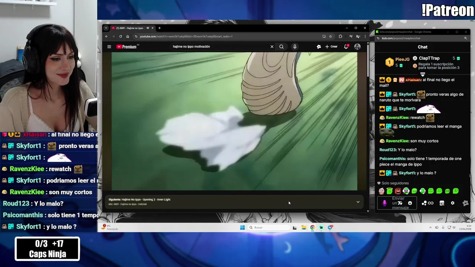Image resolution: width=475 pixels, height=267 pixels.
Task: Open the Windows Start menu
Action: [x=242, y=228]
